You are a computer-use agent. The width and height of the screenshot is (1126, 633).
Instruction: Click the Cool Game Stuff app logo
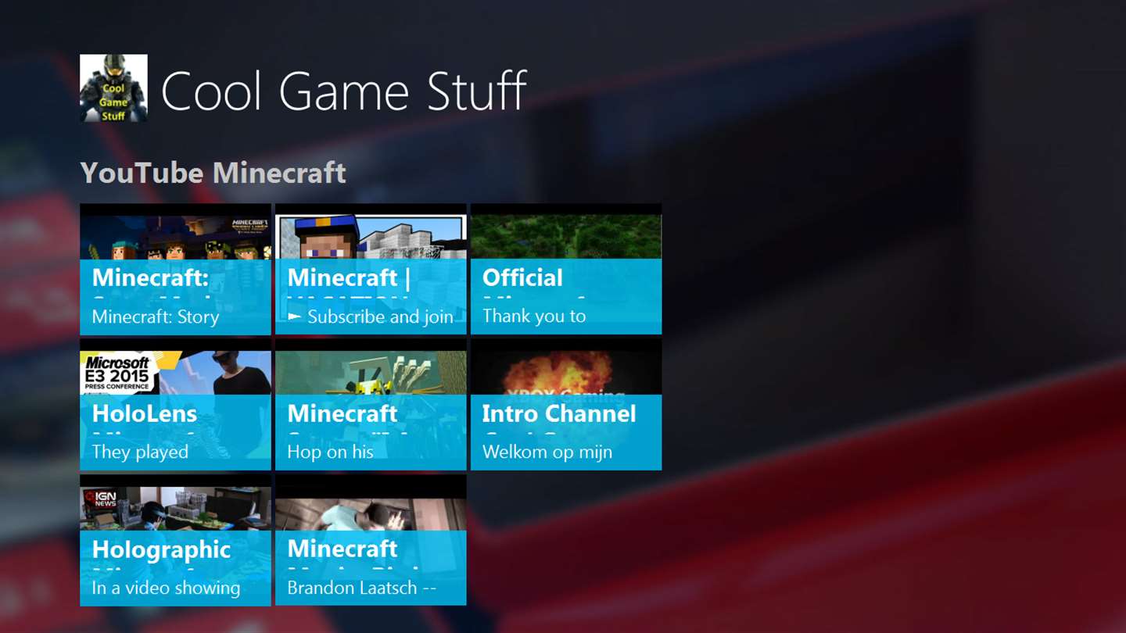(113, 88)
